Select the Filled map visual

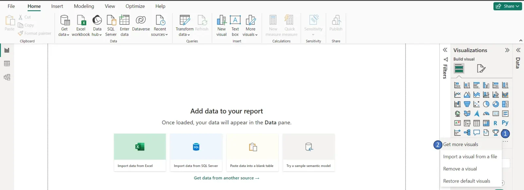(467, 114)
